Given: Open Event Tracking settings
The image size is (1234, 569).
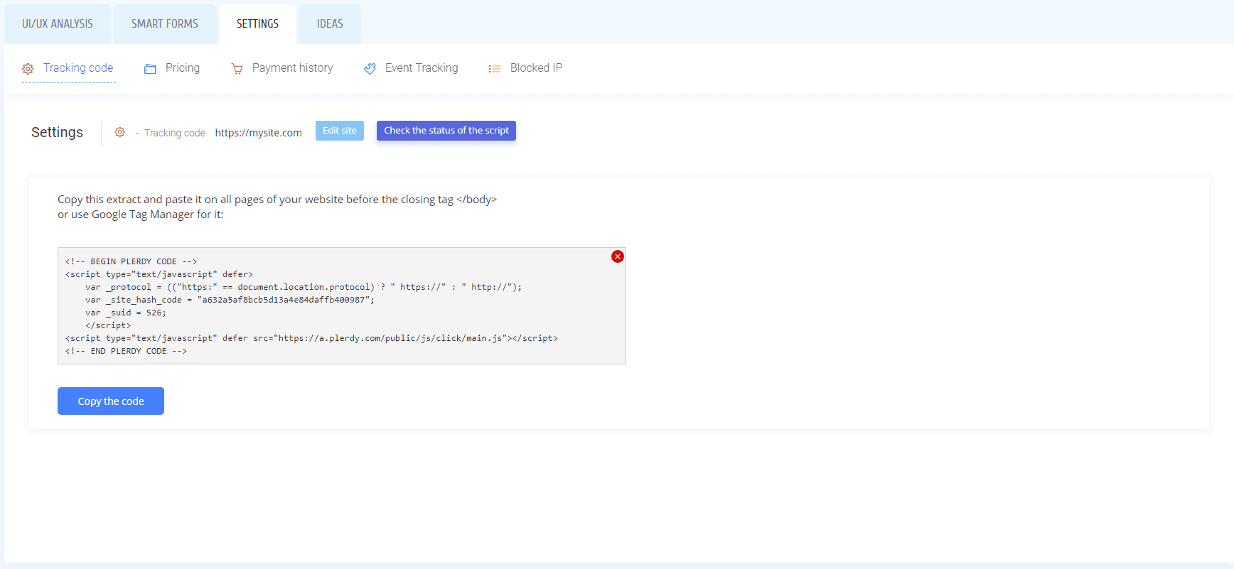Looking at the screenshot, I should (422, 68).
